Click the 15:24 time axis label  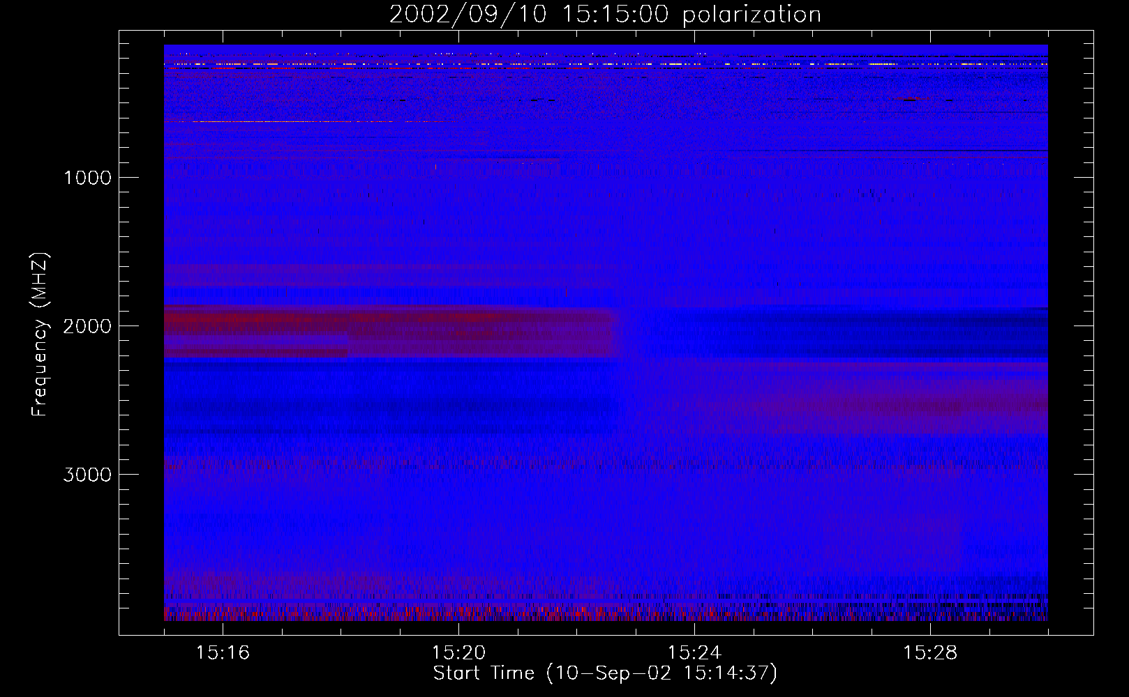[x=694, y=652]
